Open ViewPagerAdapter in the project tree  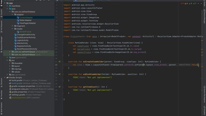pos(28,23)
